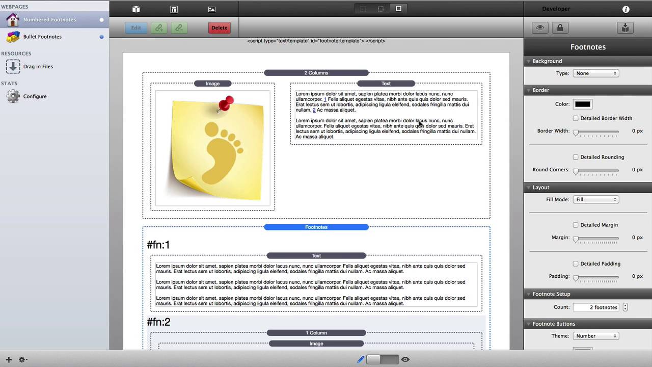Click the script footnote-template code text

pyautogui.click(x=316, y=41)
